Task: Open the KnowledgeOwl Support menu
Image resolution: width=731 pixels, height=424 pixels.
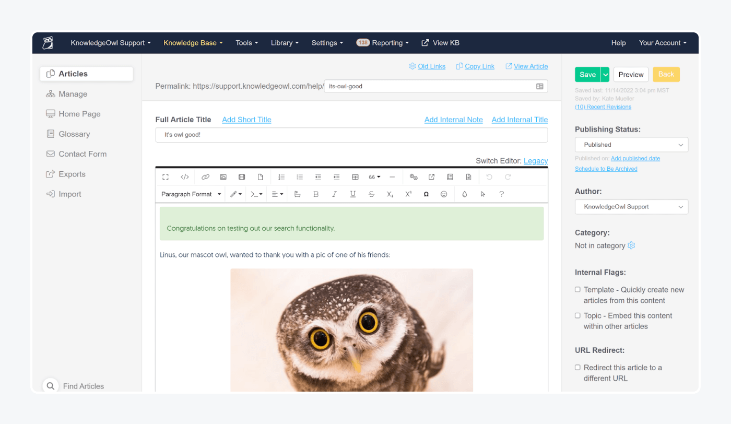Action: click(111, 43)
